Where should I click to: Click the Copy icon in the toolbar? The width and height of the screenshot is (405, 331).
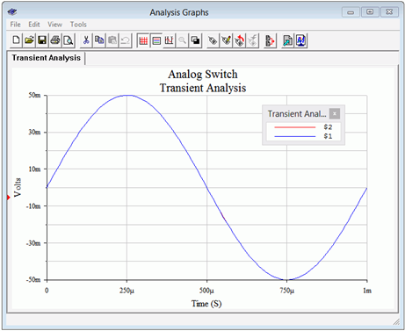(99, 40)
